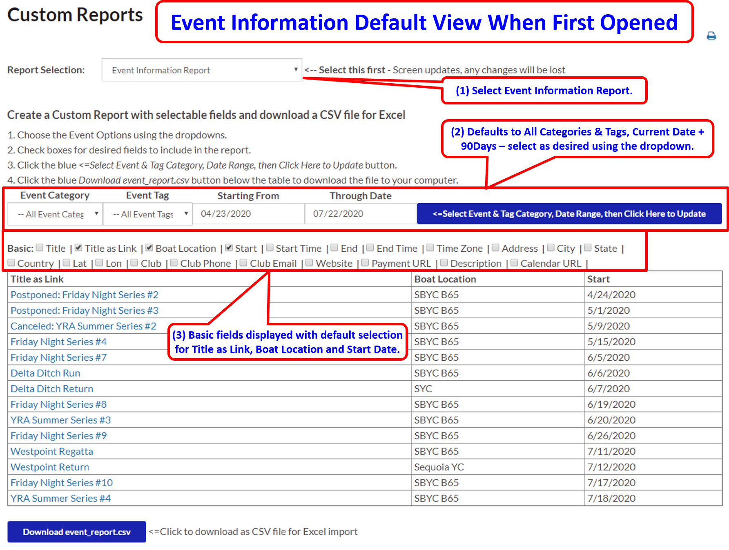The height and width of the screenshot is (550, 729).
Task: Open YRA Summer Series #3 link
Action: pyautogui.click(x=61, y=420)
